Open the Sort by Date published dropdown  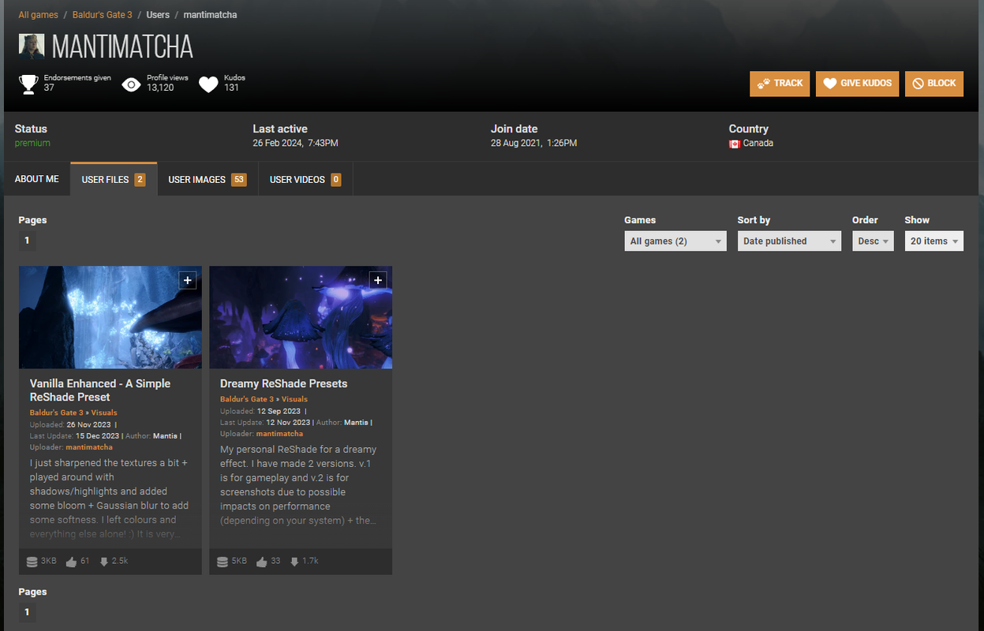[789, 241]
